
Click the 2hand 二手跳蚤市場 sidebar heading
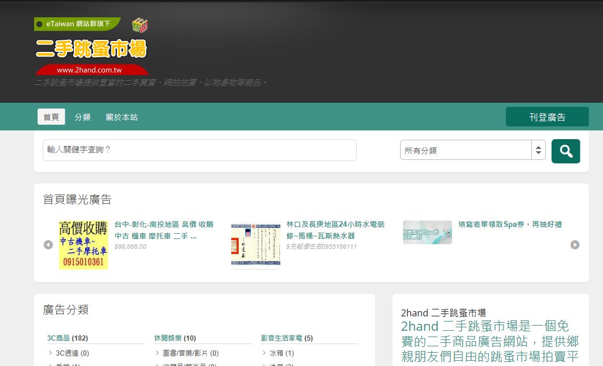tap(443, 313)
